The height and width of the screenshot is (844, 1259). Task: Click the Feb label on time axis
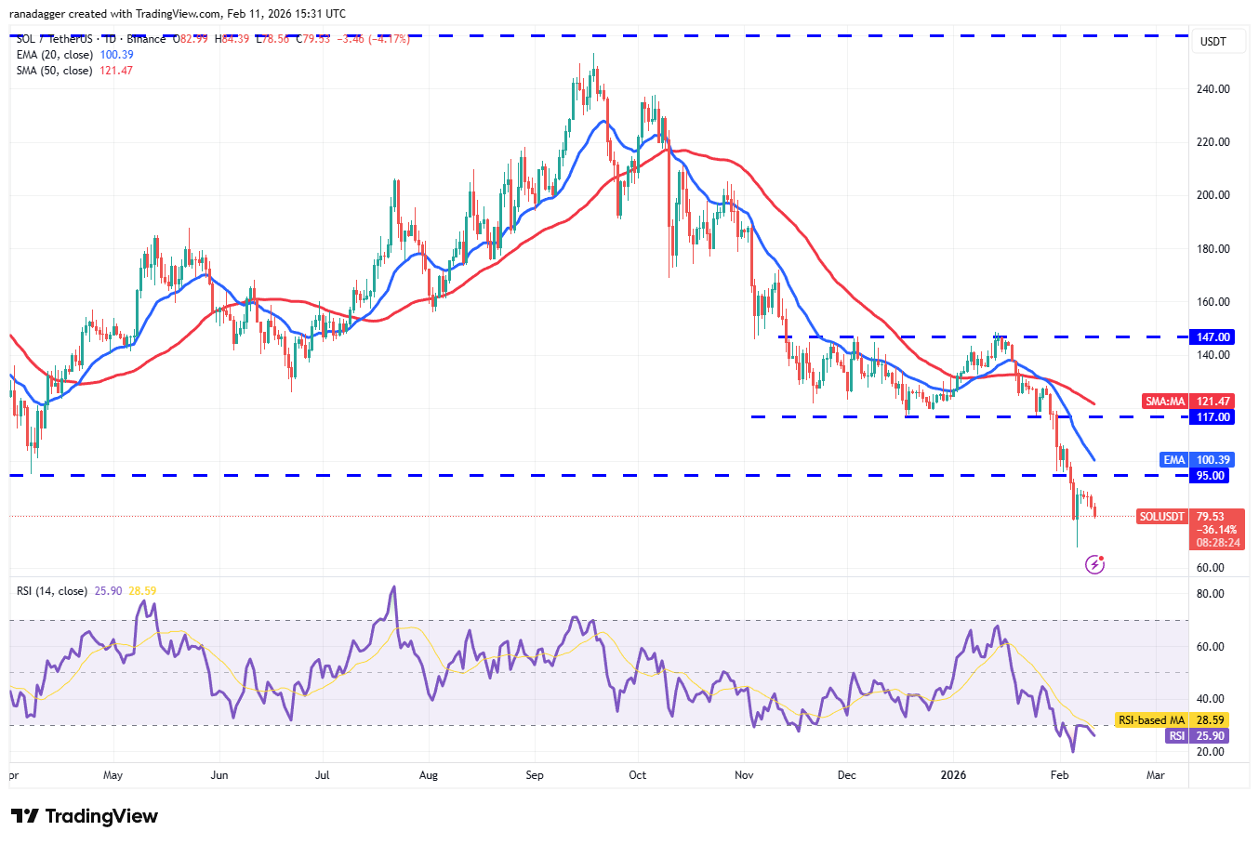coord(1059,775)
